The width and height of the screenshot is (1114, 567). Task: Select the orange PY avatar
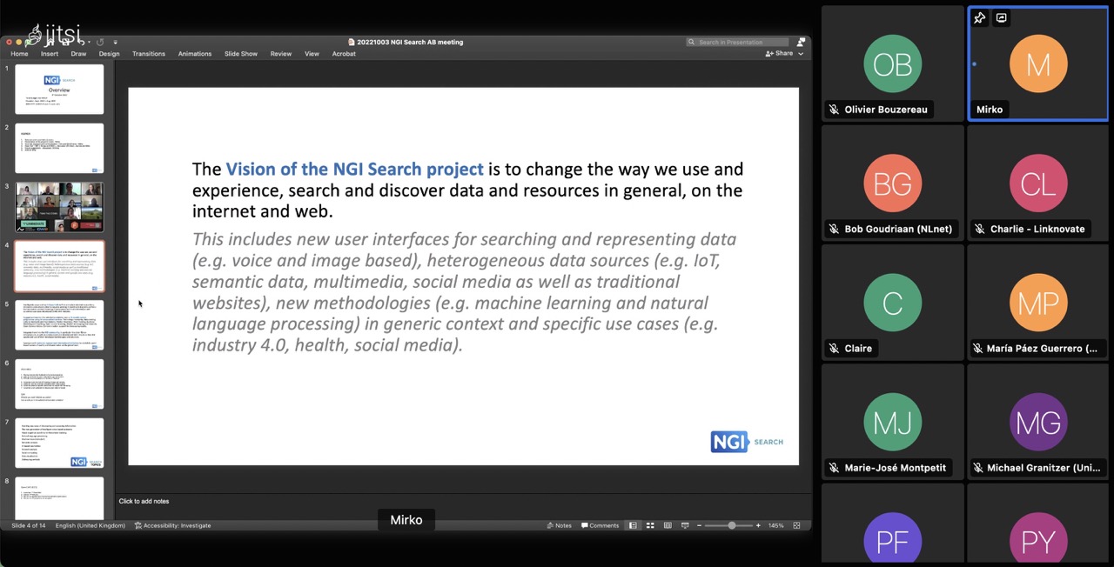1038,539
